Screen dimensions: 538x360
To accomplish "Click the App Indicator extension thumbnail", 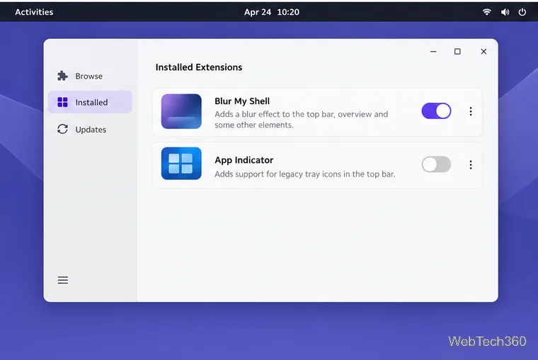I will coord(181,164).
